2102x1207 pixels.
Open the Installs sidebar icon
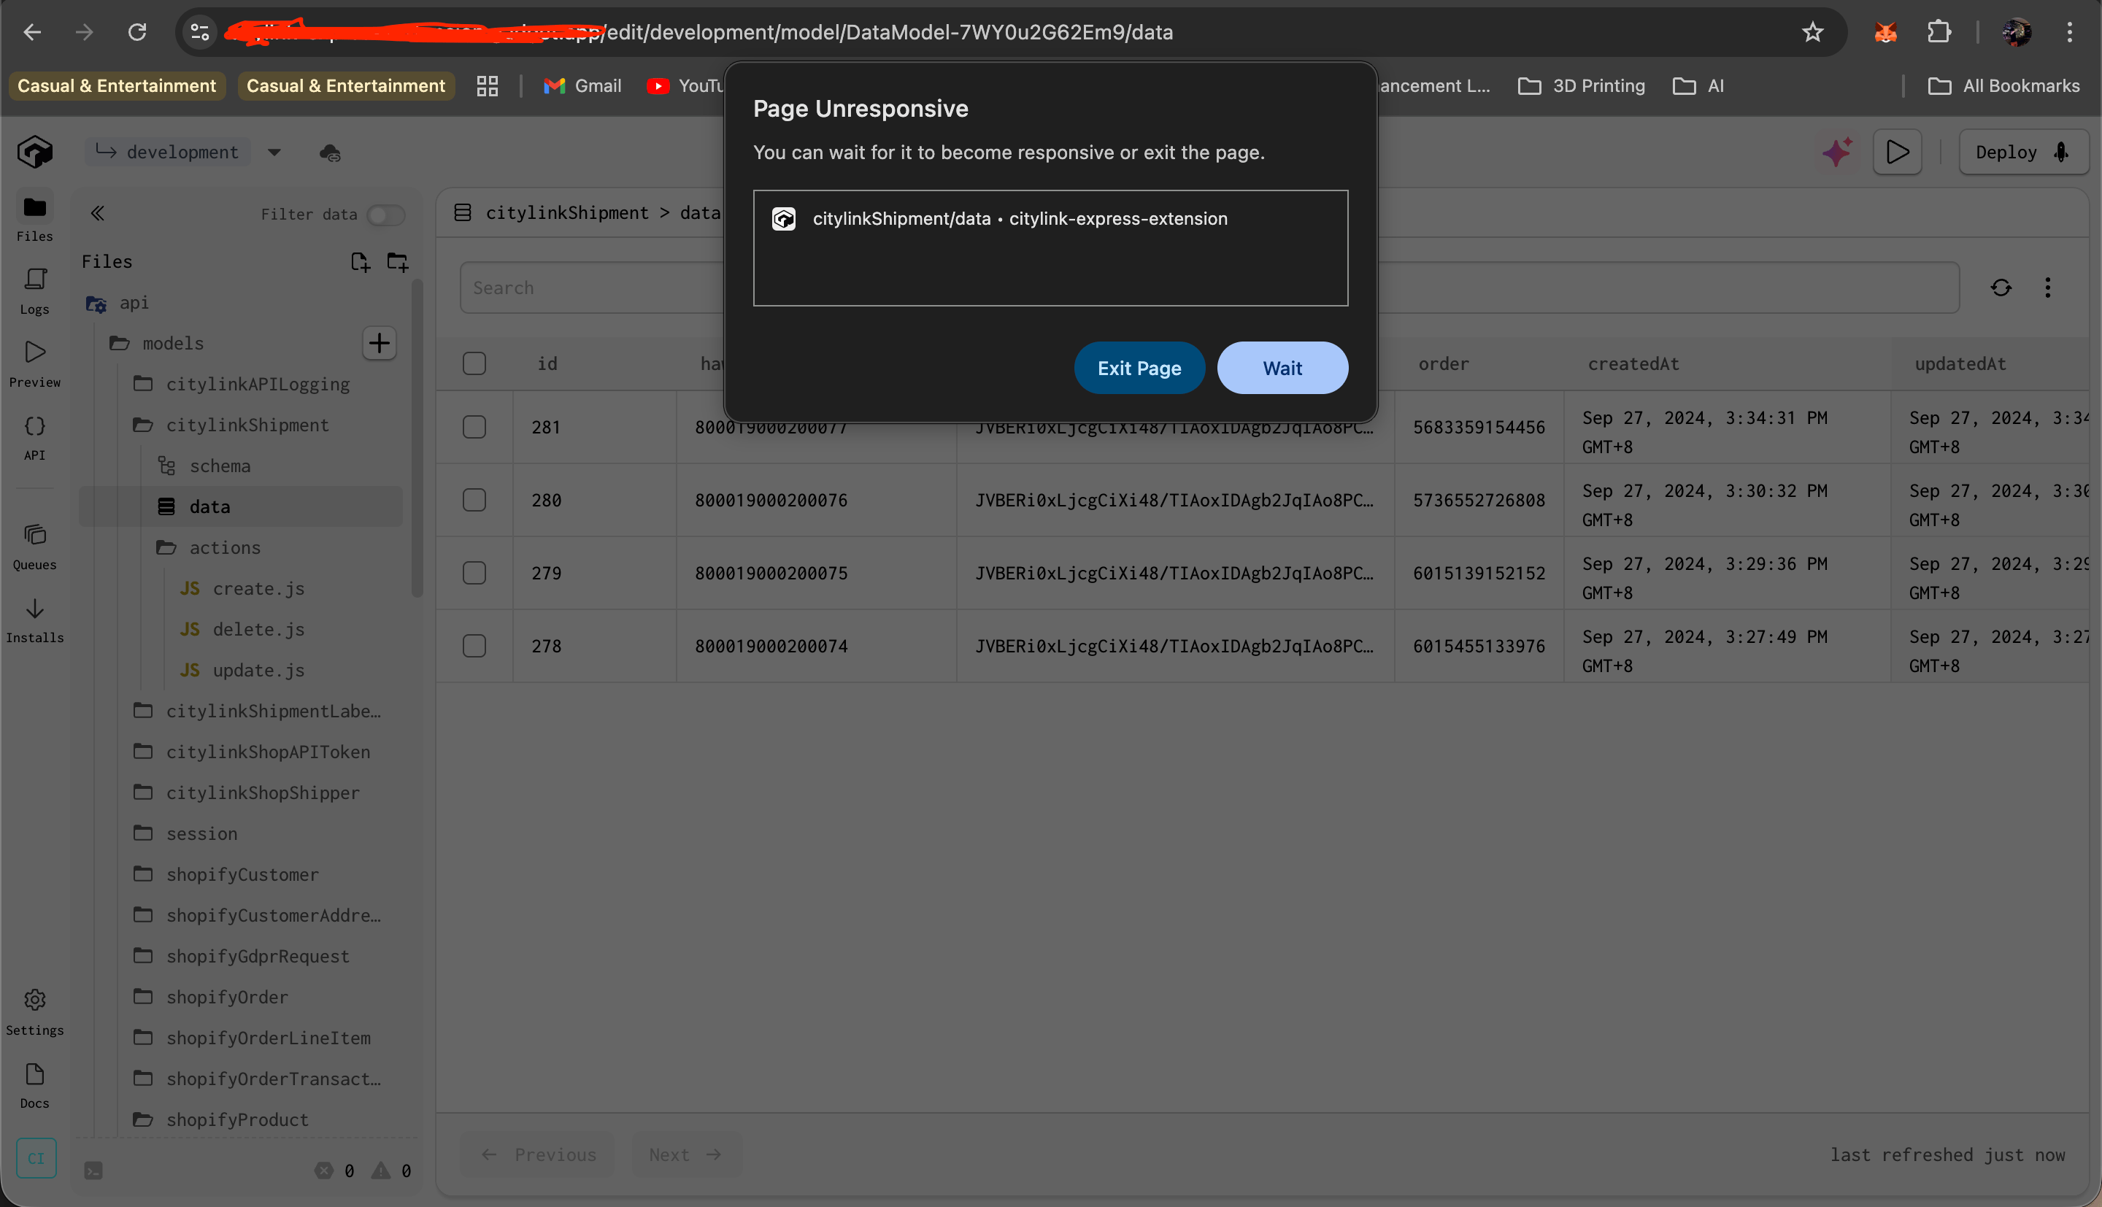tap(34, 618)
